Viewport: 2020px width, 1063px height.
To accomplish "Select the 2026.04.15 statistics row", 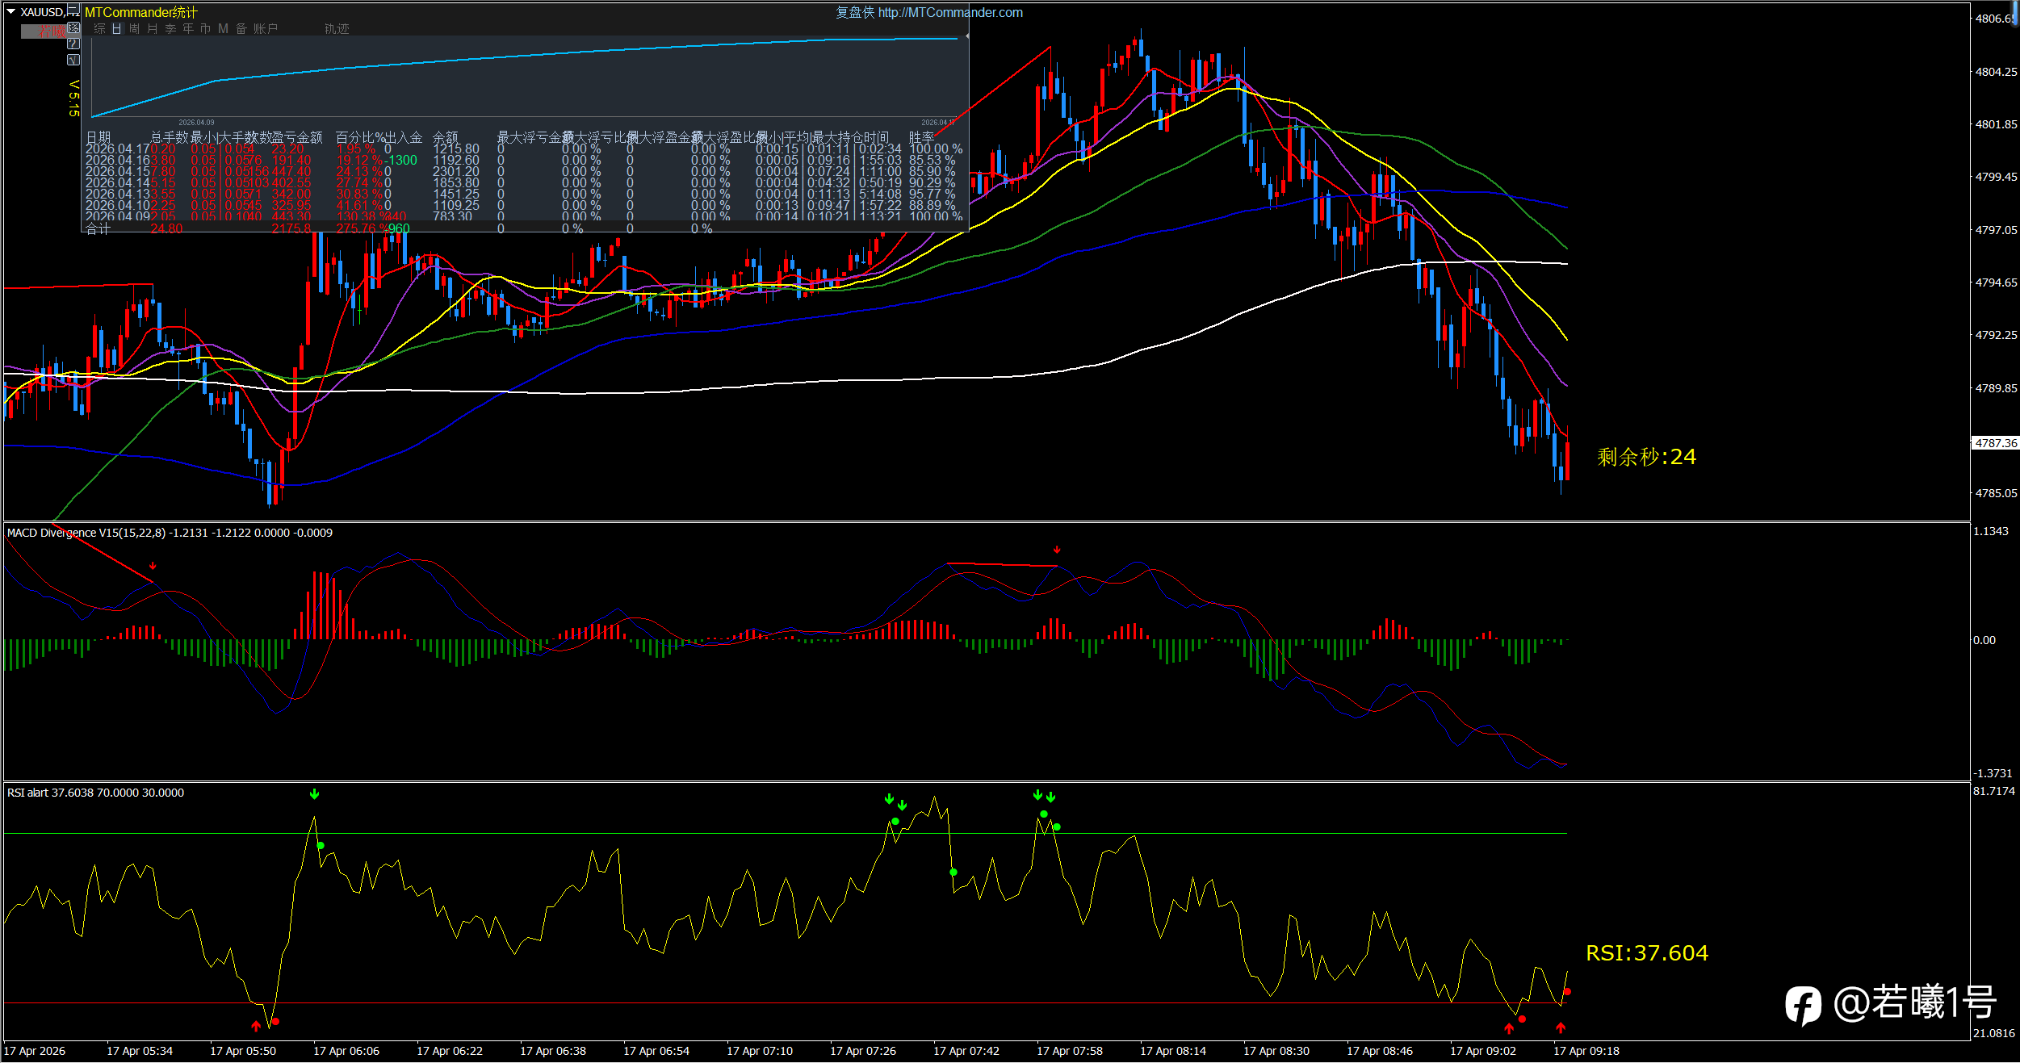I will (x=524, y=171).
